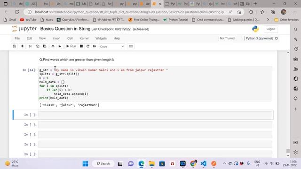This screenshot has height=169, width=301.
Task: Open the File menu
Action: (17, 38)
